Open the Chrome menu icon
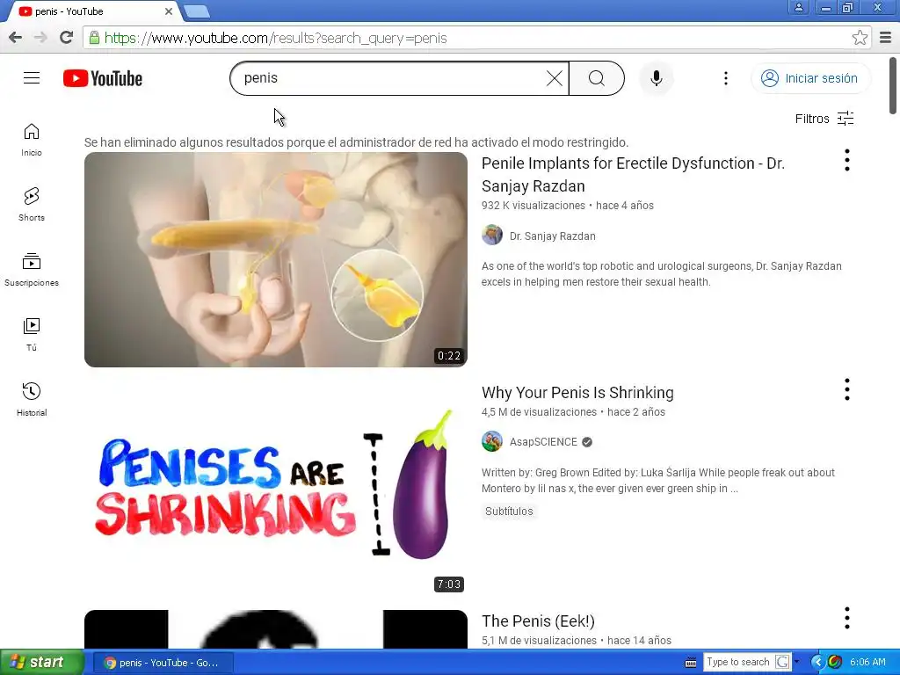Screen dimensions: 900x675 [886, 38]
